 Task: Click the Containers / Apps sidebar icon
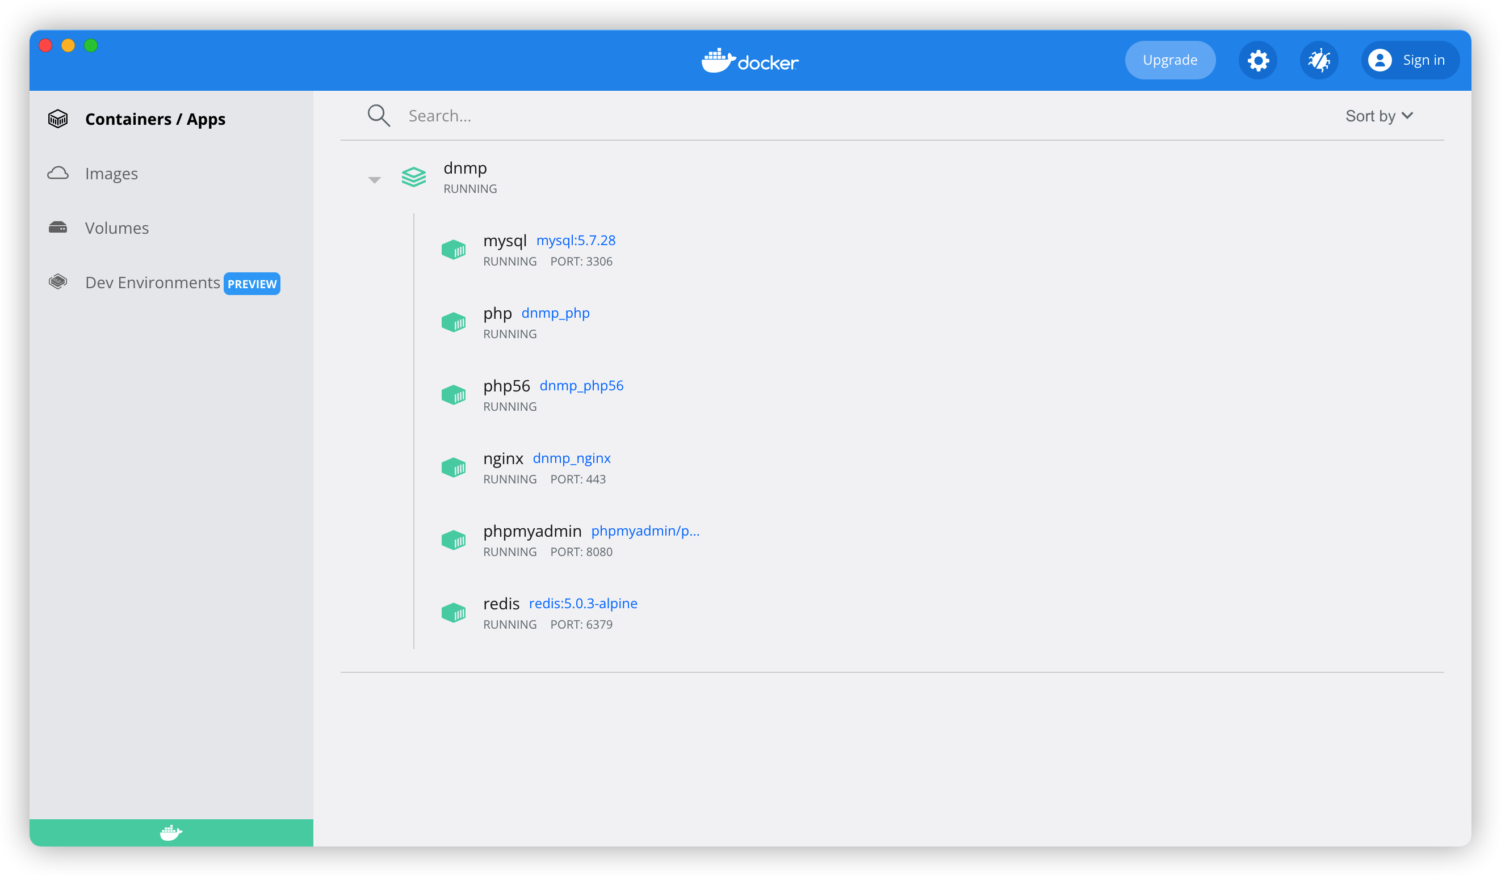(58, 119)
